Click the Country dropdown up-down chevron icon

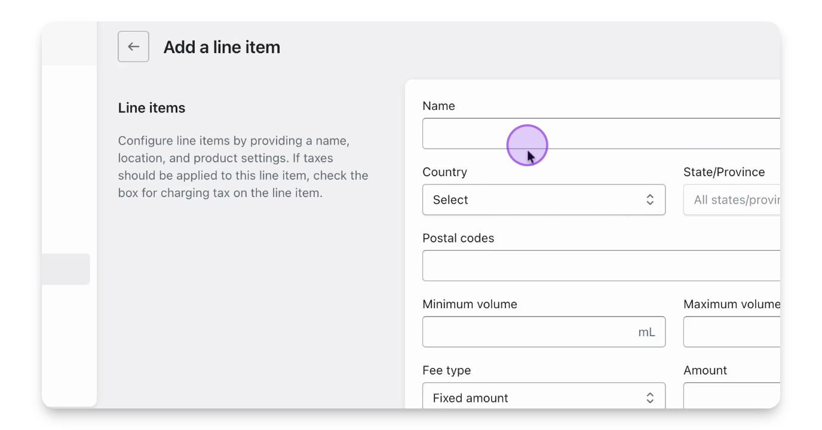click(650, 200)
